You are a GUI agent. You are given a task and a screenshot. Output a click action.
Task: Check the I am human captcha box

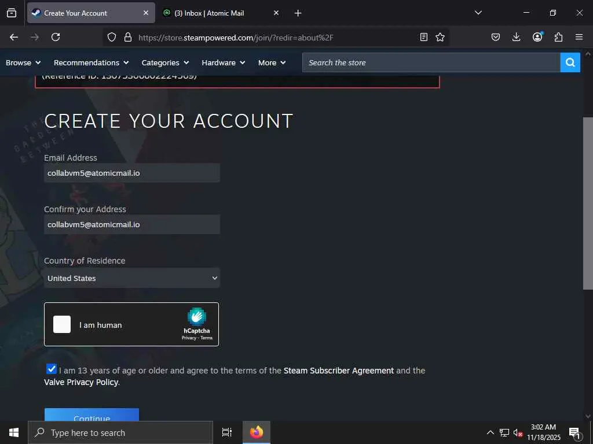(62, 324)
